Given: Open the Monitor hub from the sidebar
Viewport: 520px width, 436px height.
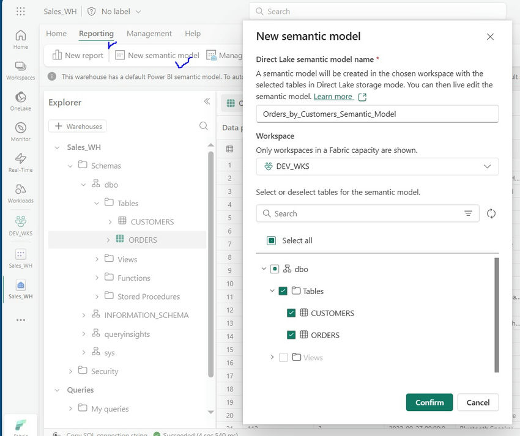Looking at the screenshot, I should 20,130.
